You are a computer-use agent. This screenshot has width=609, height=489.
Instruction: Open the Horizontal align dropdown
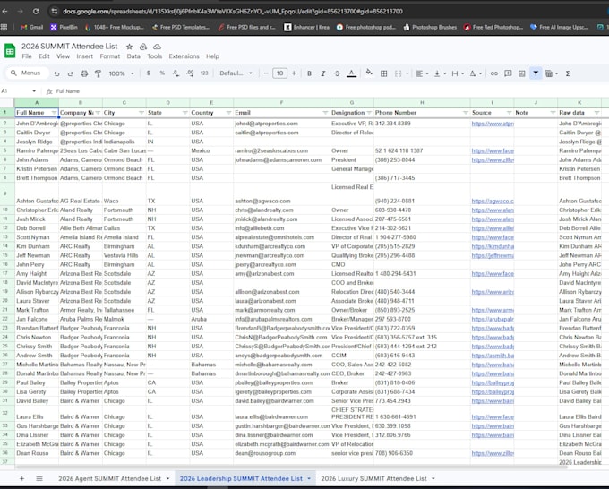[x=422, y=73]
